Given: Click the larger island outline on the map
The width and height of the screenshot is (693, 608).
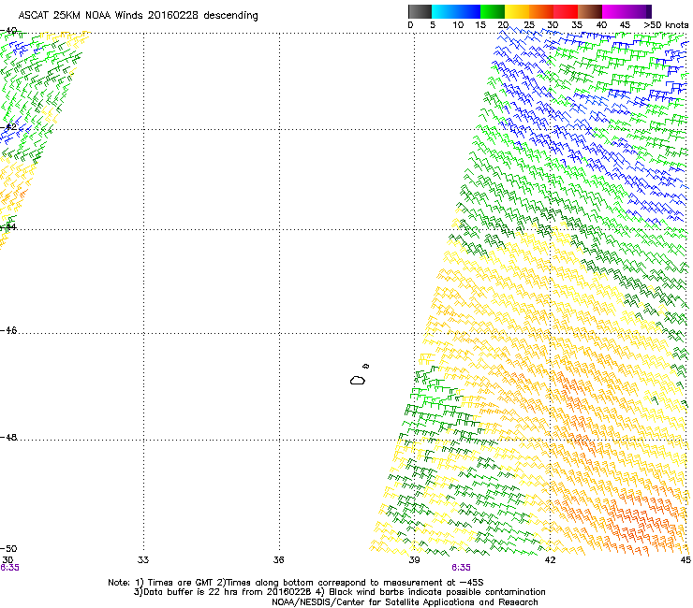Looking at the screenshot, I should (x=358, y=380).
